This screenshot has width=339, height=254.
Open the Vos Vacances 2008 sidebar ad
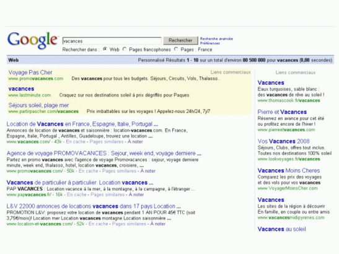(x=283, y=141)
